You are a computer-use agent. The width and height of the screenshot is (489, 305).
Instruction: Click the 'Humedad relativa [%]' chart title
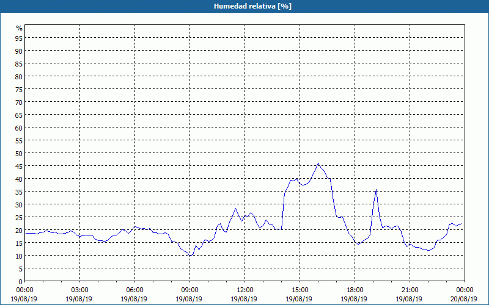[x=252, y=6]
